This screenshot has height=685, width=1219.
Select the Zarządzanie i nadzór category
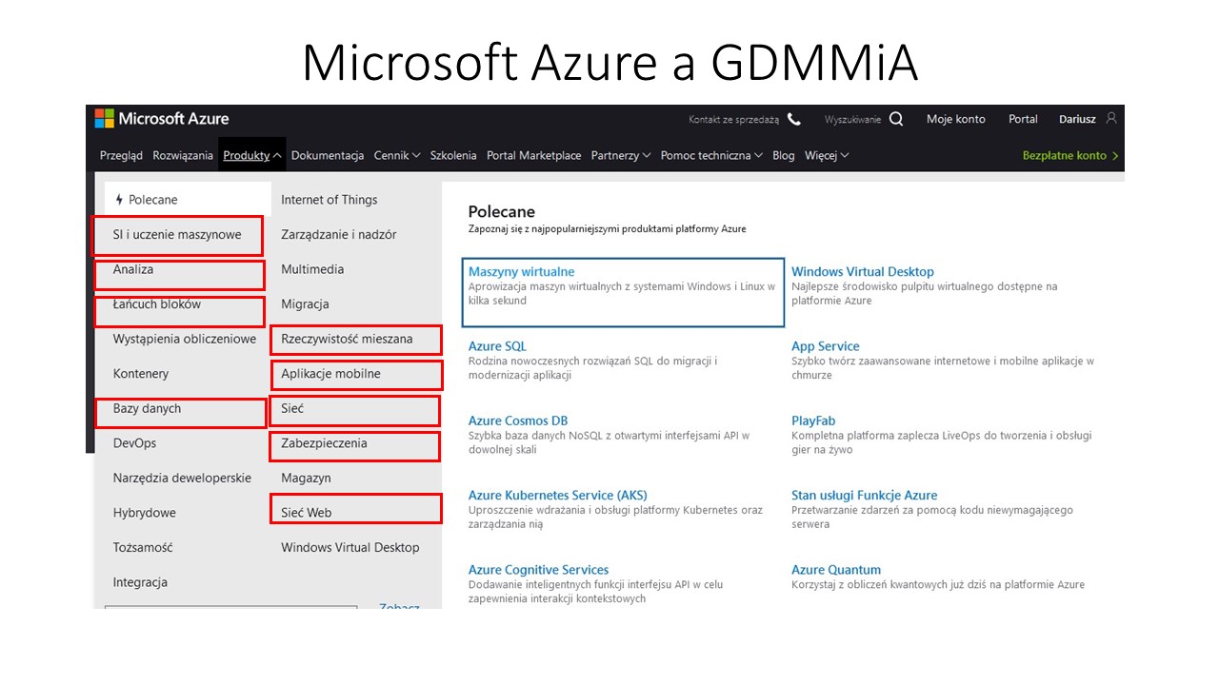[x=339, y=234]
